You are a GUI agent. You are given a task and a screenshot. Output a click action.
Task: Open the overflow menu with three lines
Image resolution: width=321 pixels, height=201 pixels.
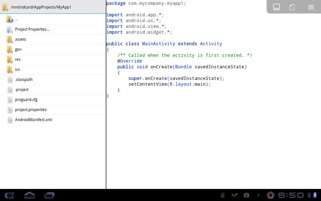point(311,7)
